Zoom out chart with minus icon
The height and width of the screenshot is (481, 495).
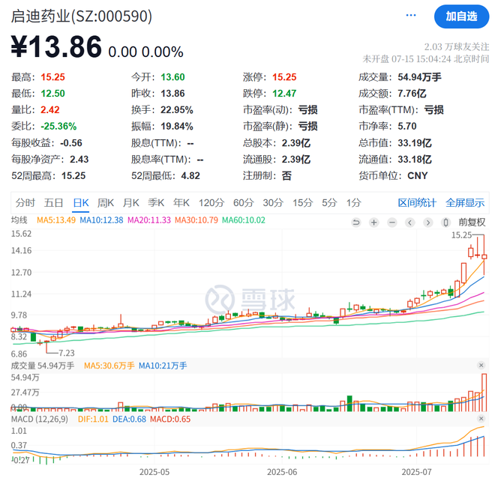[x=392, y=223]
